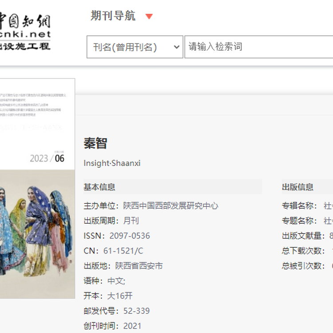The image size is (333, 333).
Task: Select the 秦智 journal title
Action: (x=95, y=143)
